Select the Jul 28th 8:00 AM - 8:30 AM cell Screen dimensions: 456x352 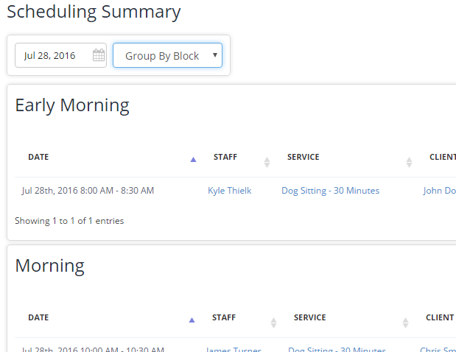coord(88,191)
